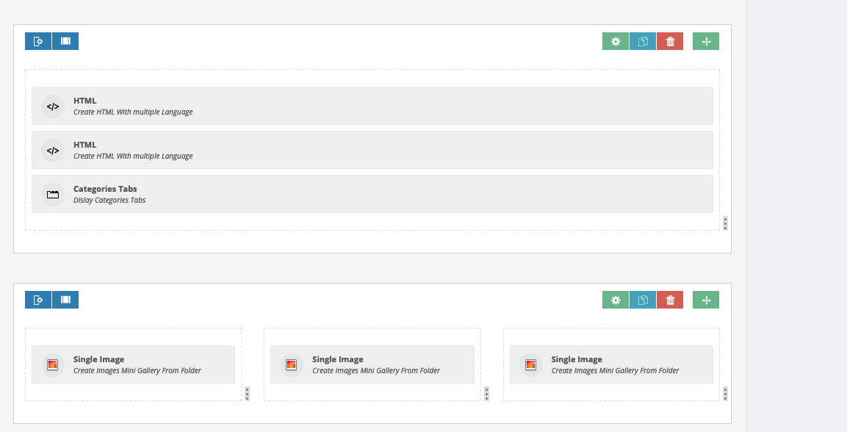This screenshot has height=432, width=847.
Task: Open the first HTML widget
Action: 372,106
